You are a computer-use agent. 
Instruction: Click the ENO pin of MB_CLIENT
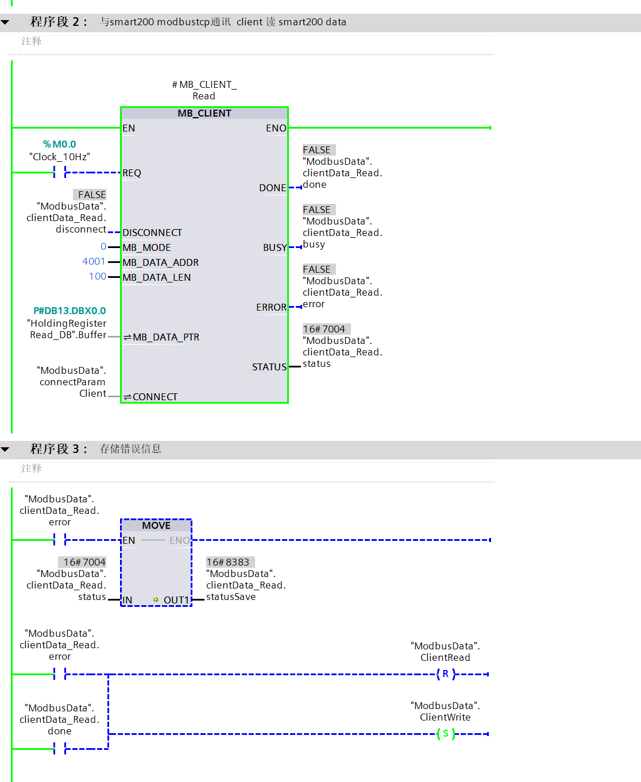tap(276, 128)
